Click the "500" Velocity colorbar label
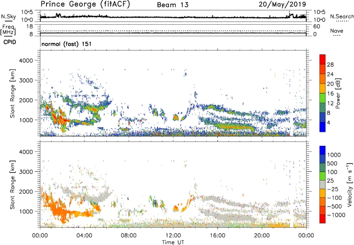The image size is (354, 245). (x=333, y=164)
